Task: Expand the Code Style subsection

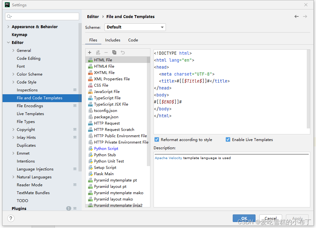Action: click(x=13, y=82)
